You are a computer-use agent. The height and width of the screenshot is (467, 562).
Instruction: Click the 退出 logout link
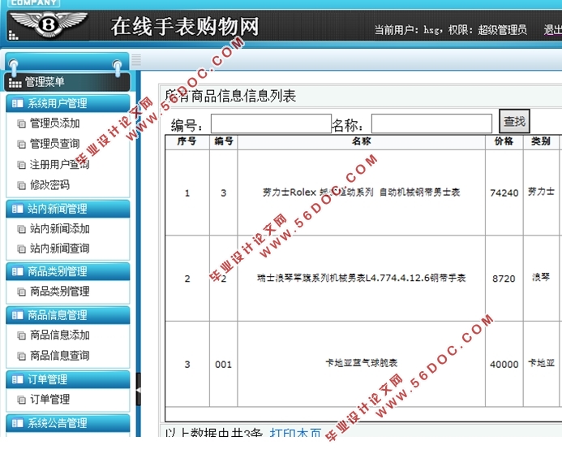click(552, 30)
